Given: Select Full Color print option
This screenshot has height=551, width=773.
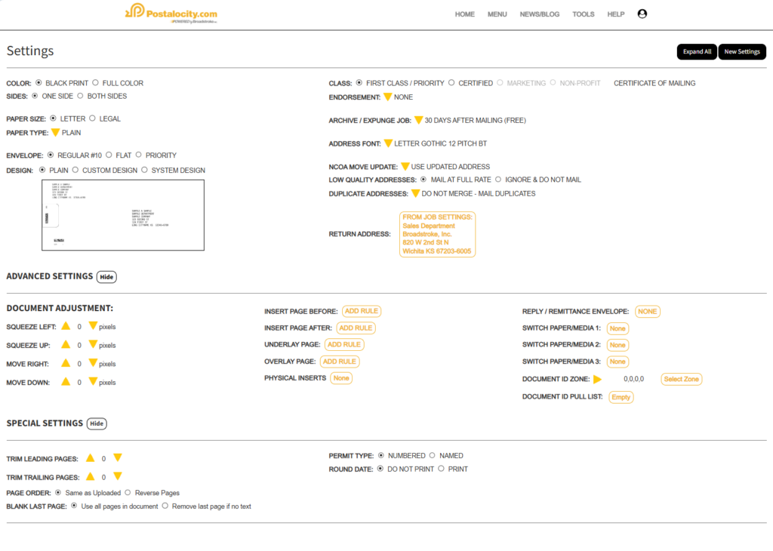Looking at the screenshot, I should (x=95, y=83).
